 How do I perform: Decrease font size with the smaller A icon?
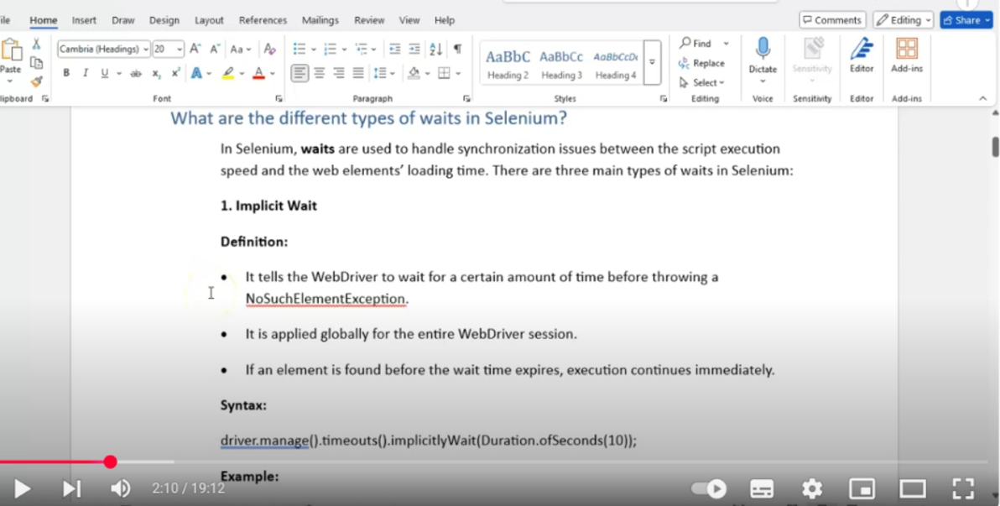[215, 50]
